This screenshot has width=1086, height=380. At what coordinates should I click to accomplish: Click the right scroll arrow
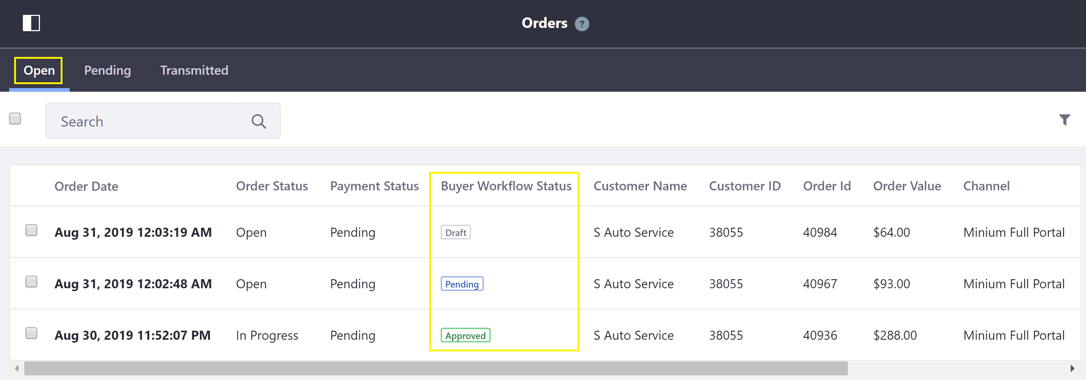click(x=1072, y=369)
